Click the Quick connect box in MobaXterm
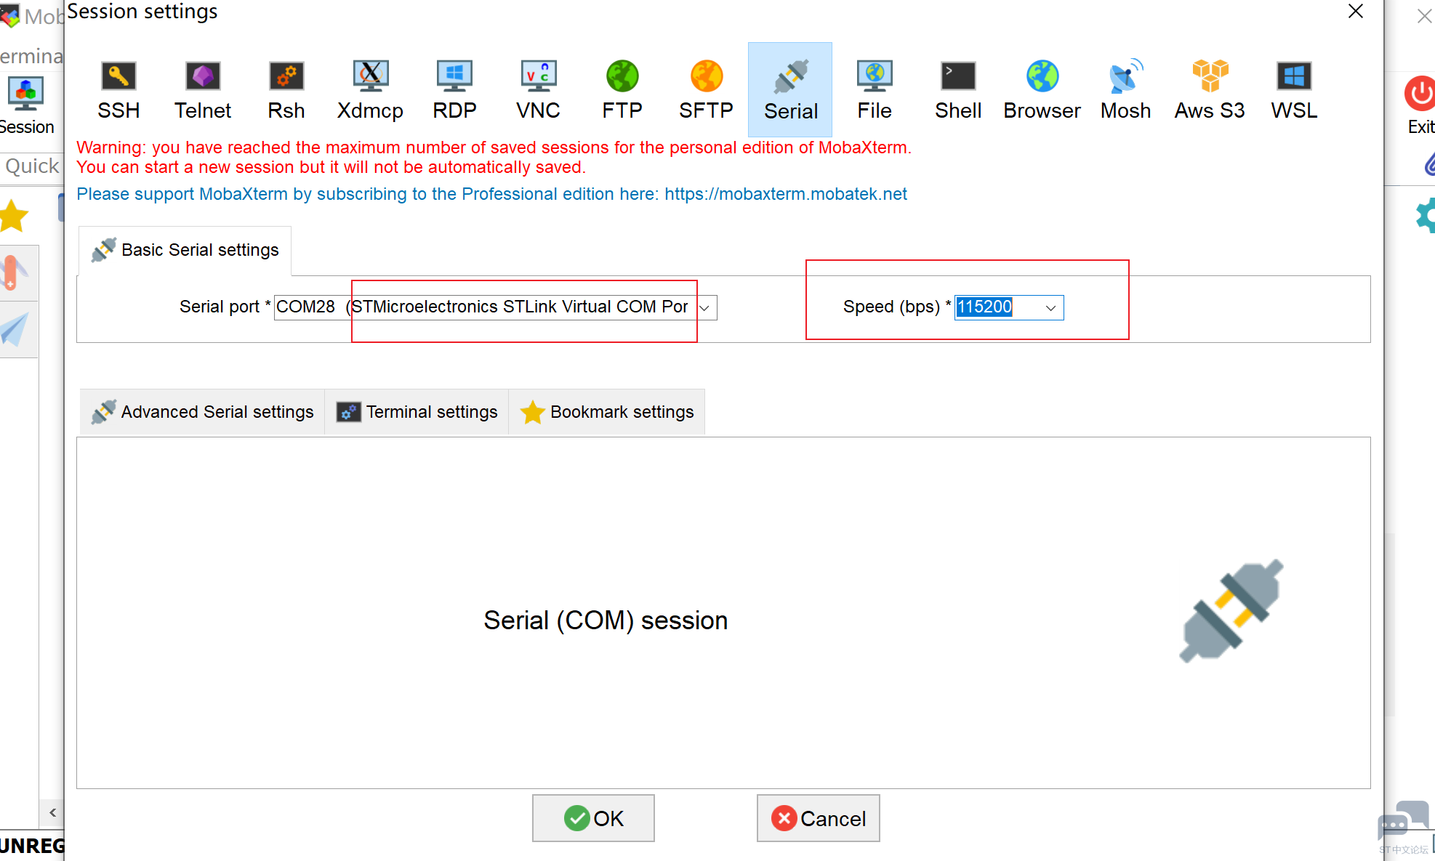This screenshot has height=861, width=1435. 32,166
